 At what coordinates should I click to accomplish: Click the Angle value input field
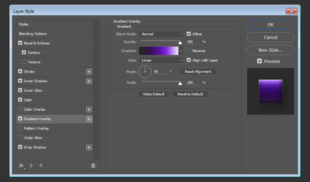coord(160,72)
